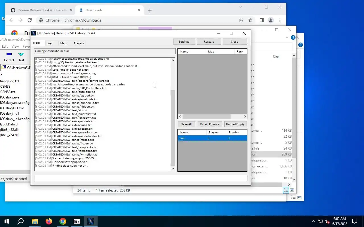Click the Close button in MCGalaxy toolbar
This screenshot has width=364, height=227.
pos(235,41)
